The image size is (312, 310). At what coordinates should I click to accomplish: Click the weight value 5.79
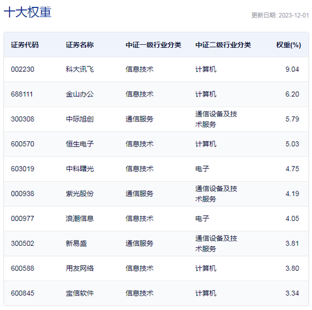click(292, 119)
